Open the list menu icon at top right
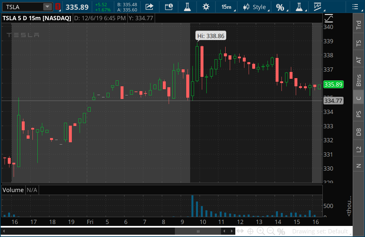Screen dimensions: 365x237 tap(355, 7)
